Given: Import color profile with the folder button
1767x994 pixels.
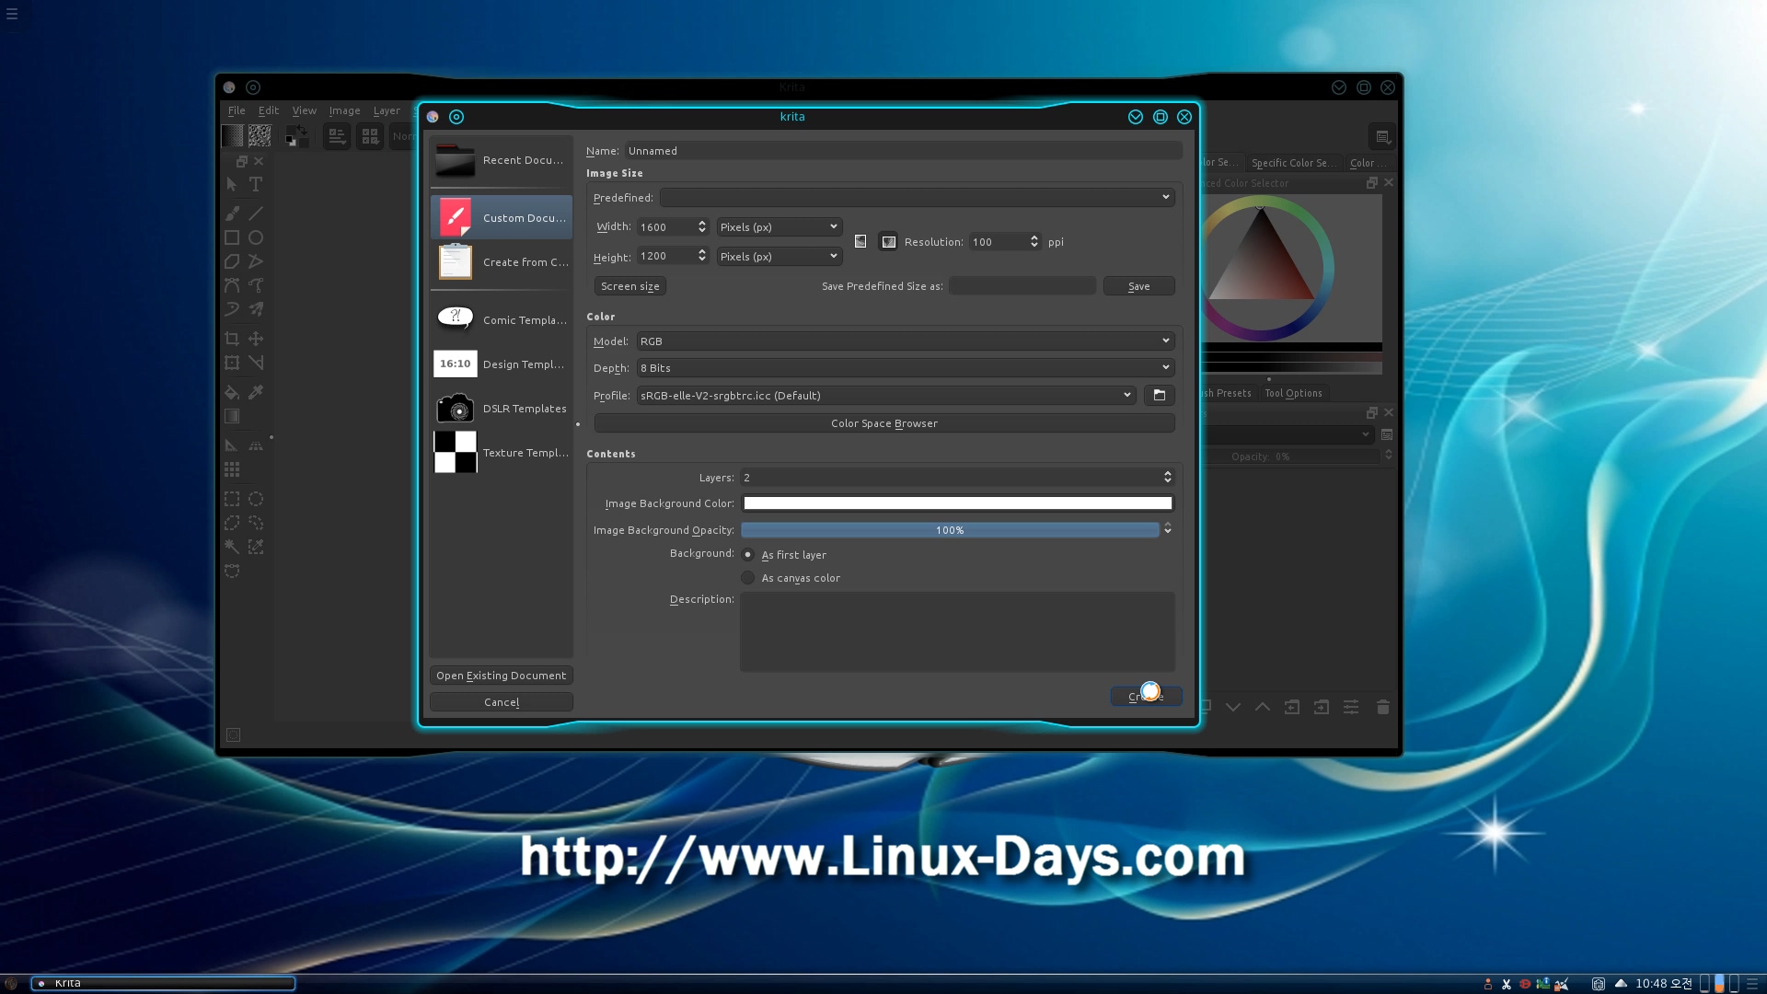Looking at the screenshot, I should tap(1160, 395).
